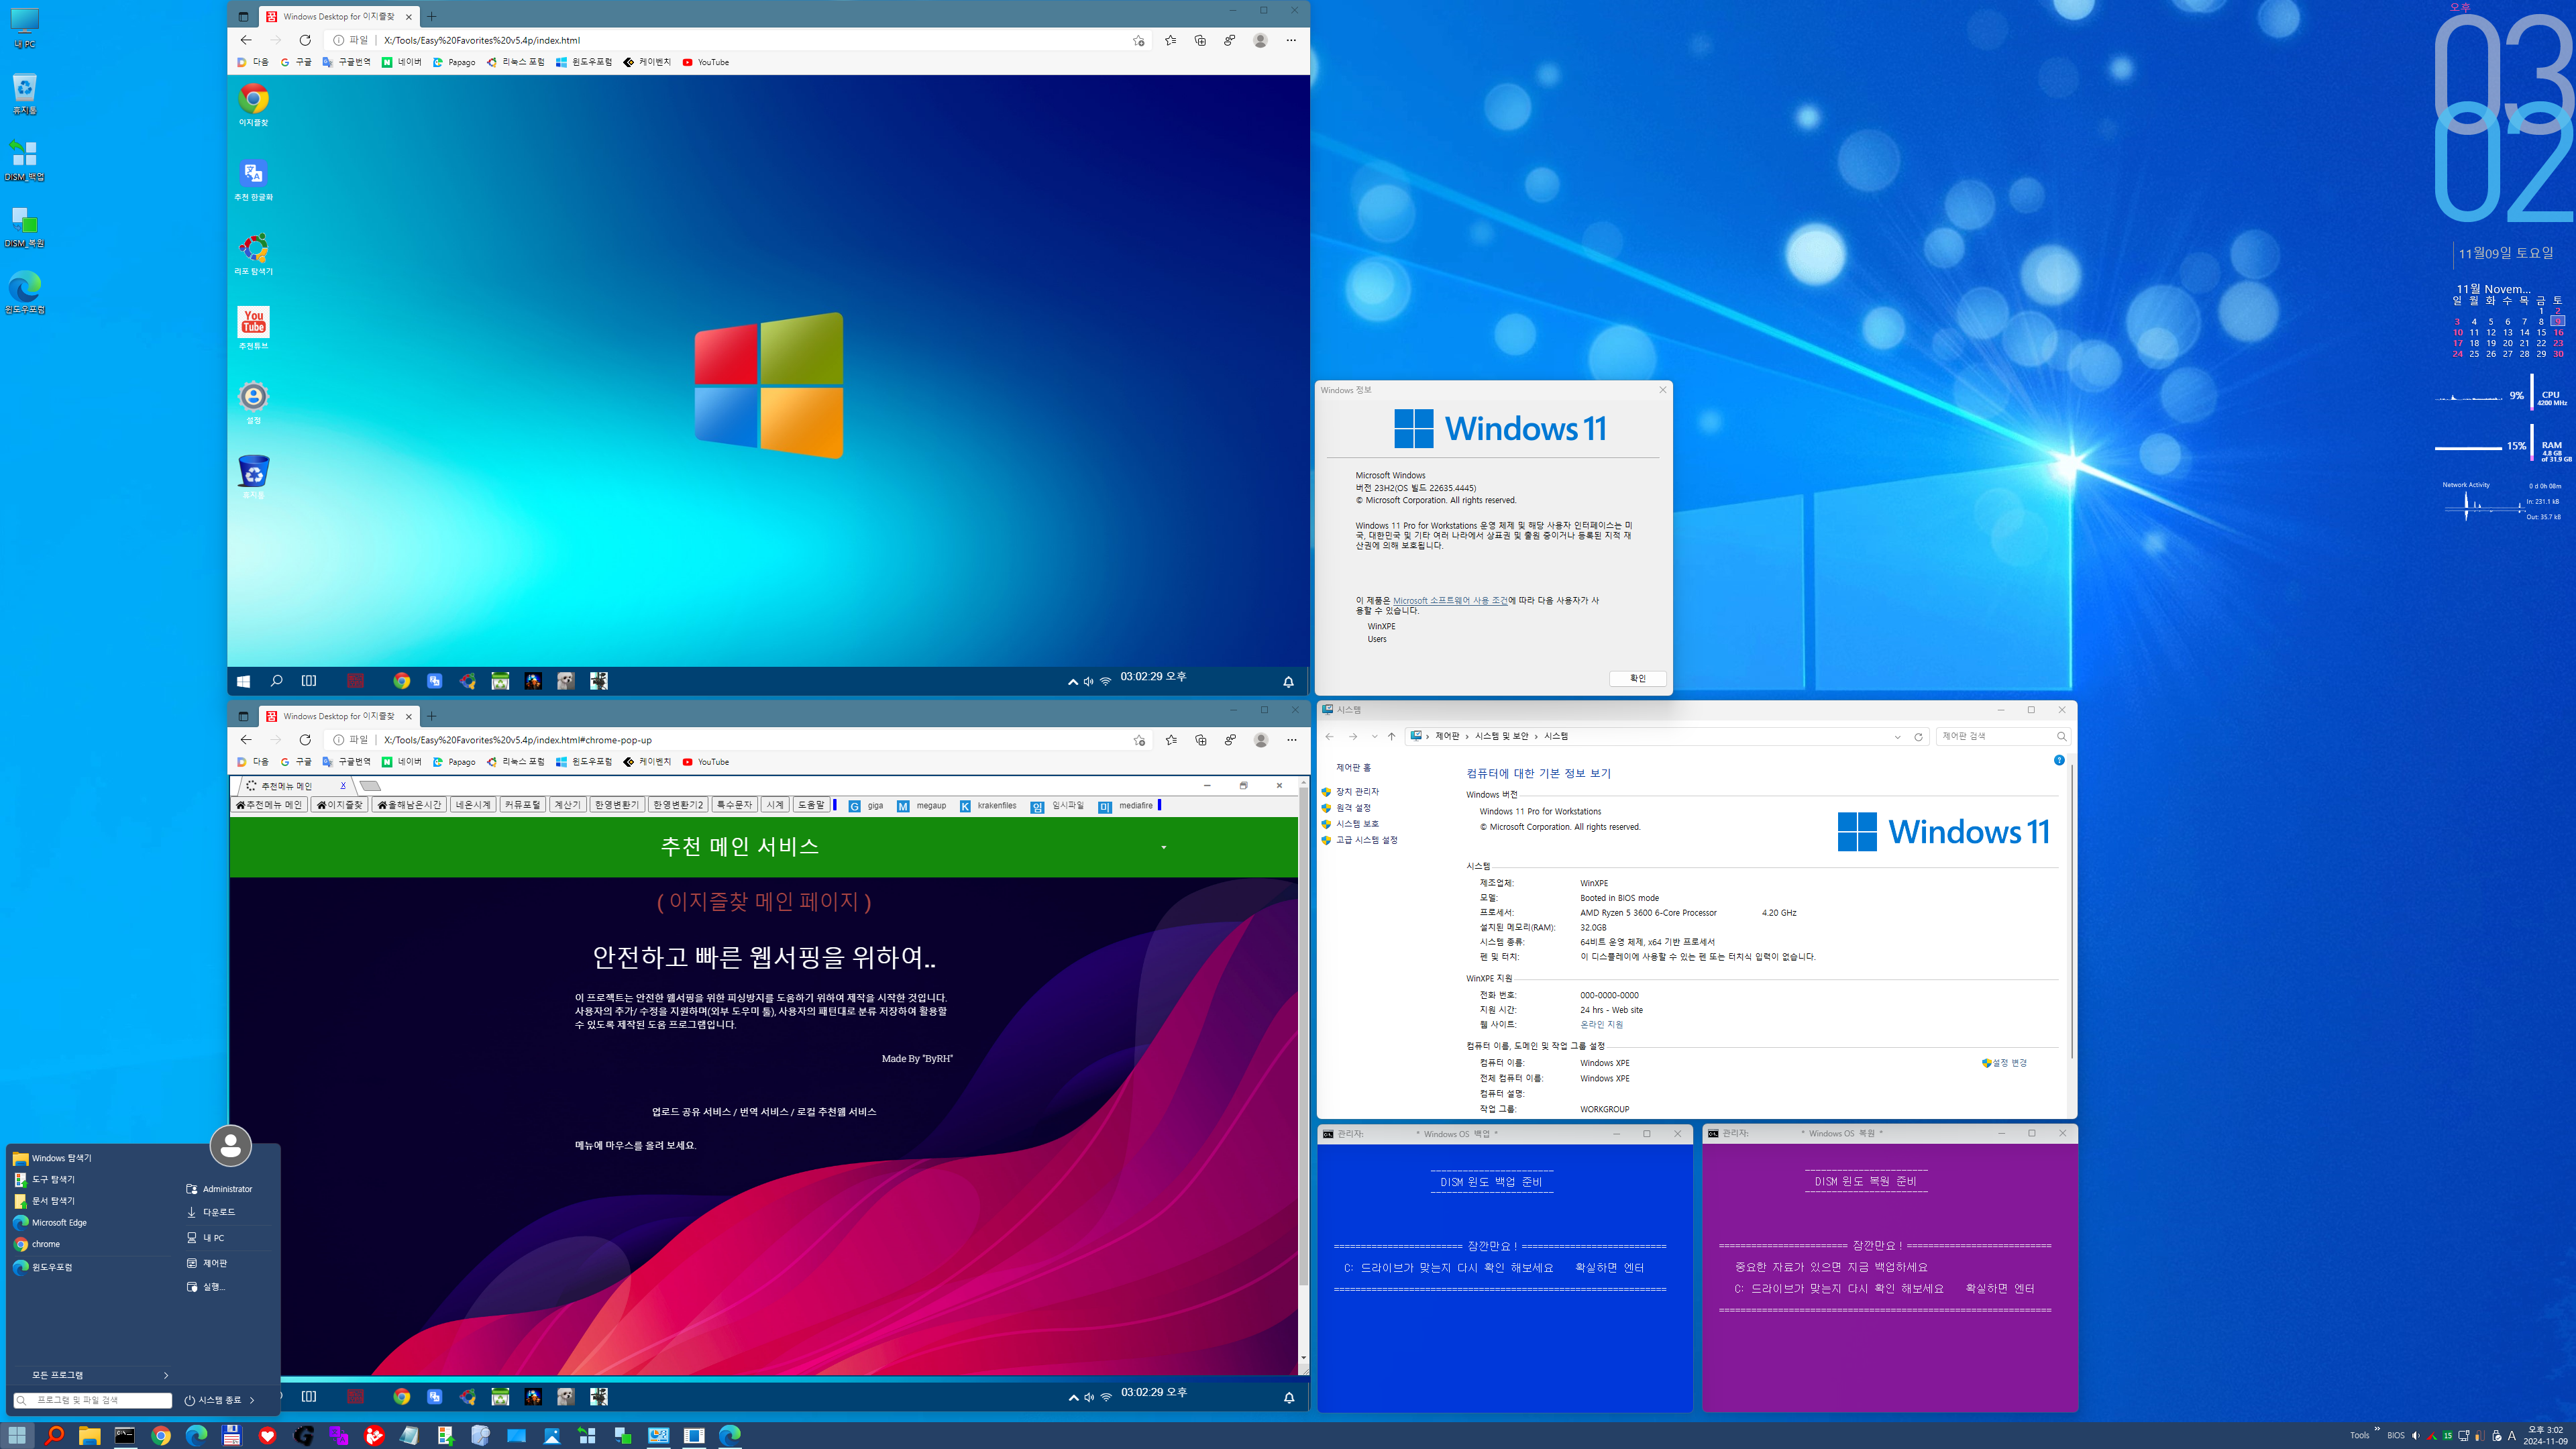Select the DISM_복원 desktop icon

point(24,227)
